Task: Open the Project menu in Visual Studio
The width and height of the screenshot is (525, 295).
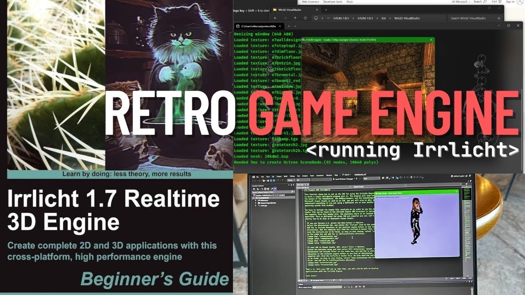Action: click(279, 177)
